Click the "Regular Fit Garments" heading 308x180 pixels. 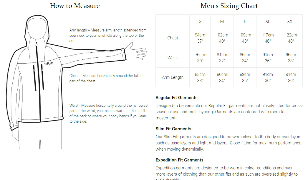176,98
